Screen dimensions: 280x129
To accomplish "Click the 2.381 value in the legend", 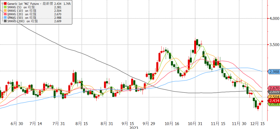I will [x=58, y=7].
